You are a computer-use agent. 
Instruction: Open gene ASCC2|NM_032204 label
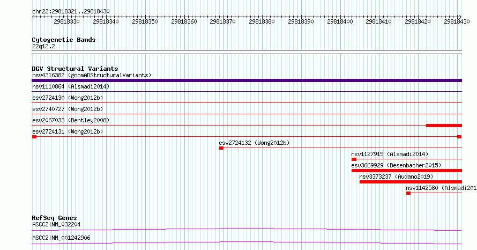[x=56, y=224]
